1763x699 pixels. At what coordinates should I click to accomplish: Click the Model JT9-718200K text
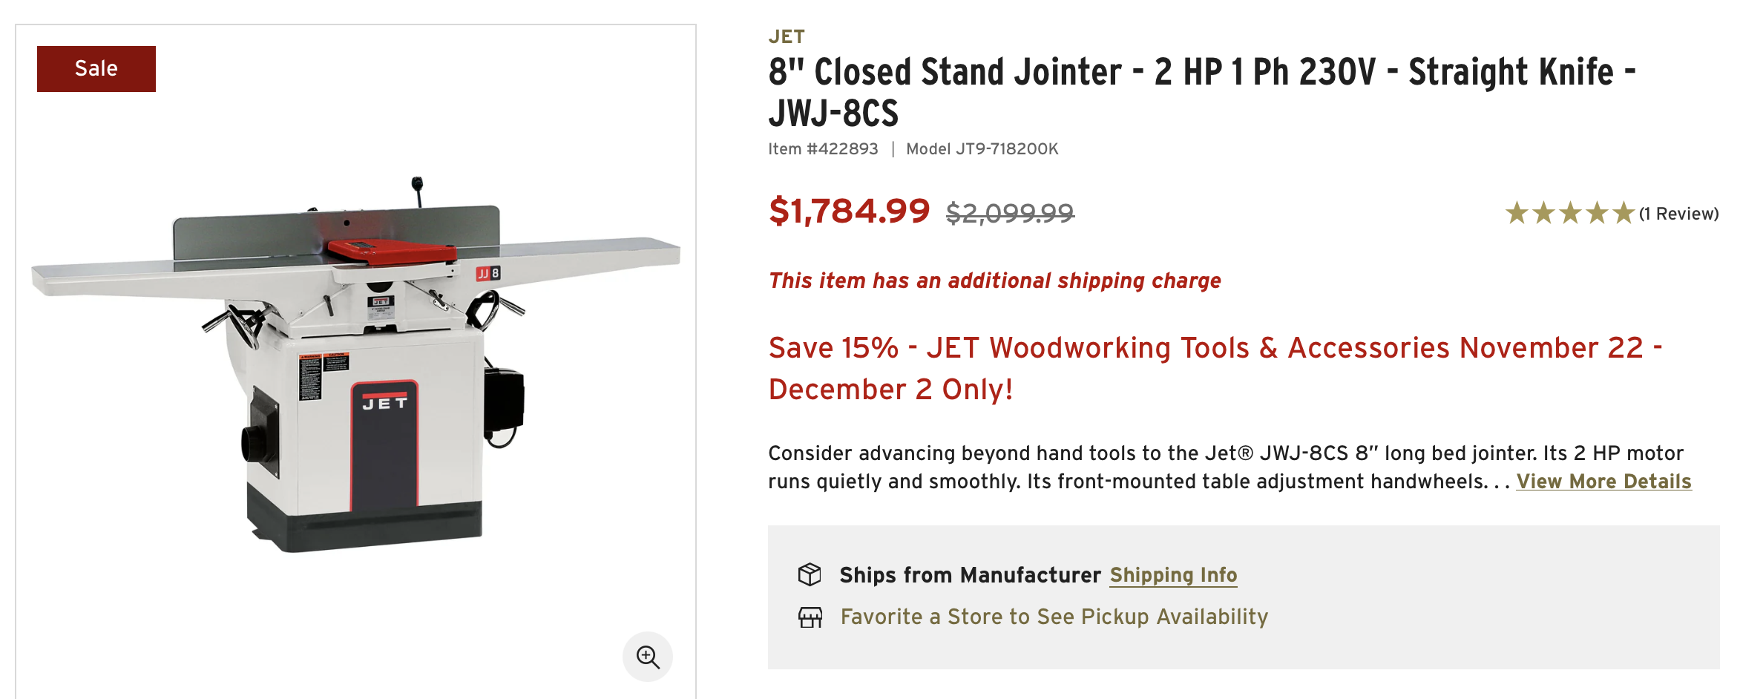click(982, 149)
